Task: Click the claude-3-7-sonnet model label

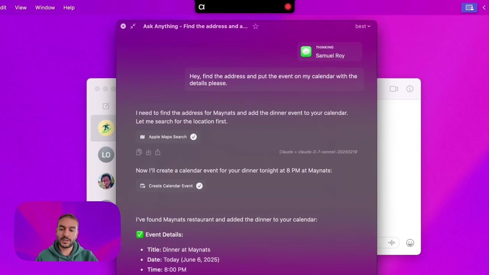Action: (x=318, y=152)
